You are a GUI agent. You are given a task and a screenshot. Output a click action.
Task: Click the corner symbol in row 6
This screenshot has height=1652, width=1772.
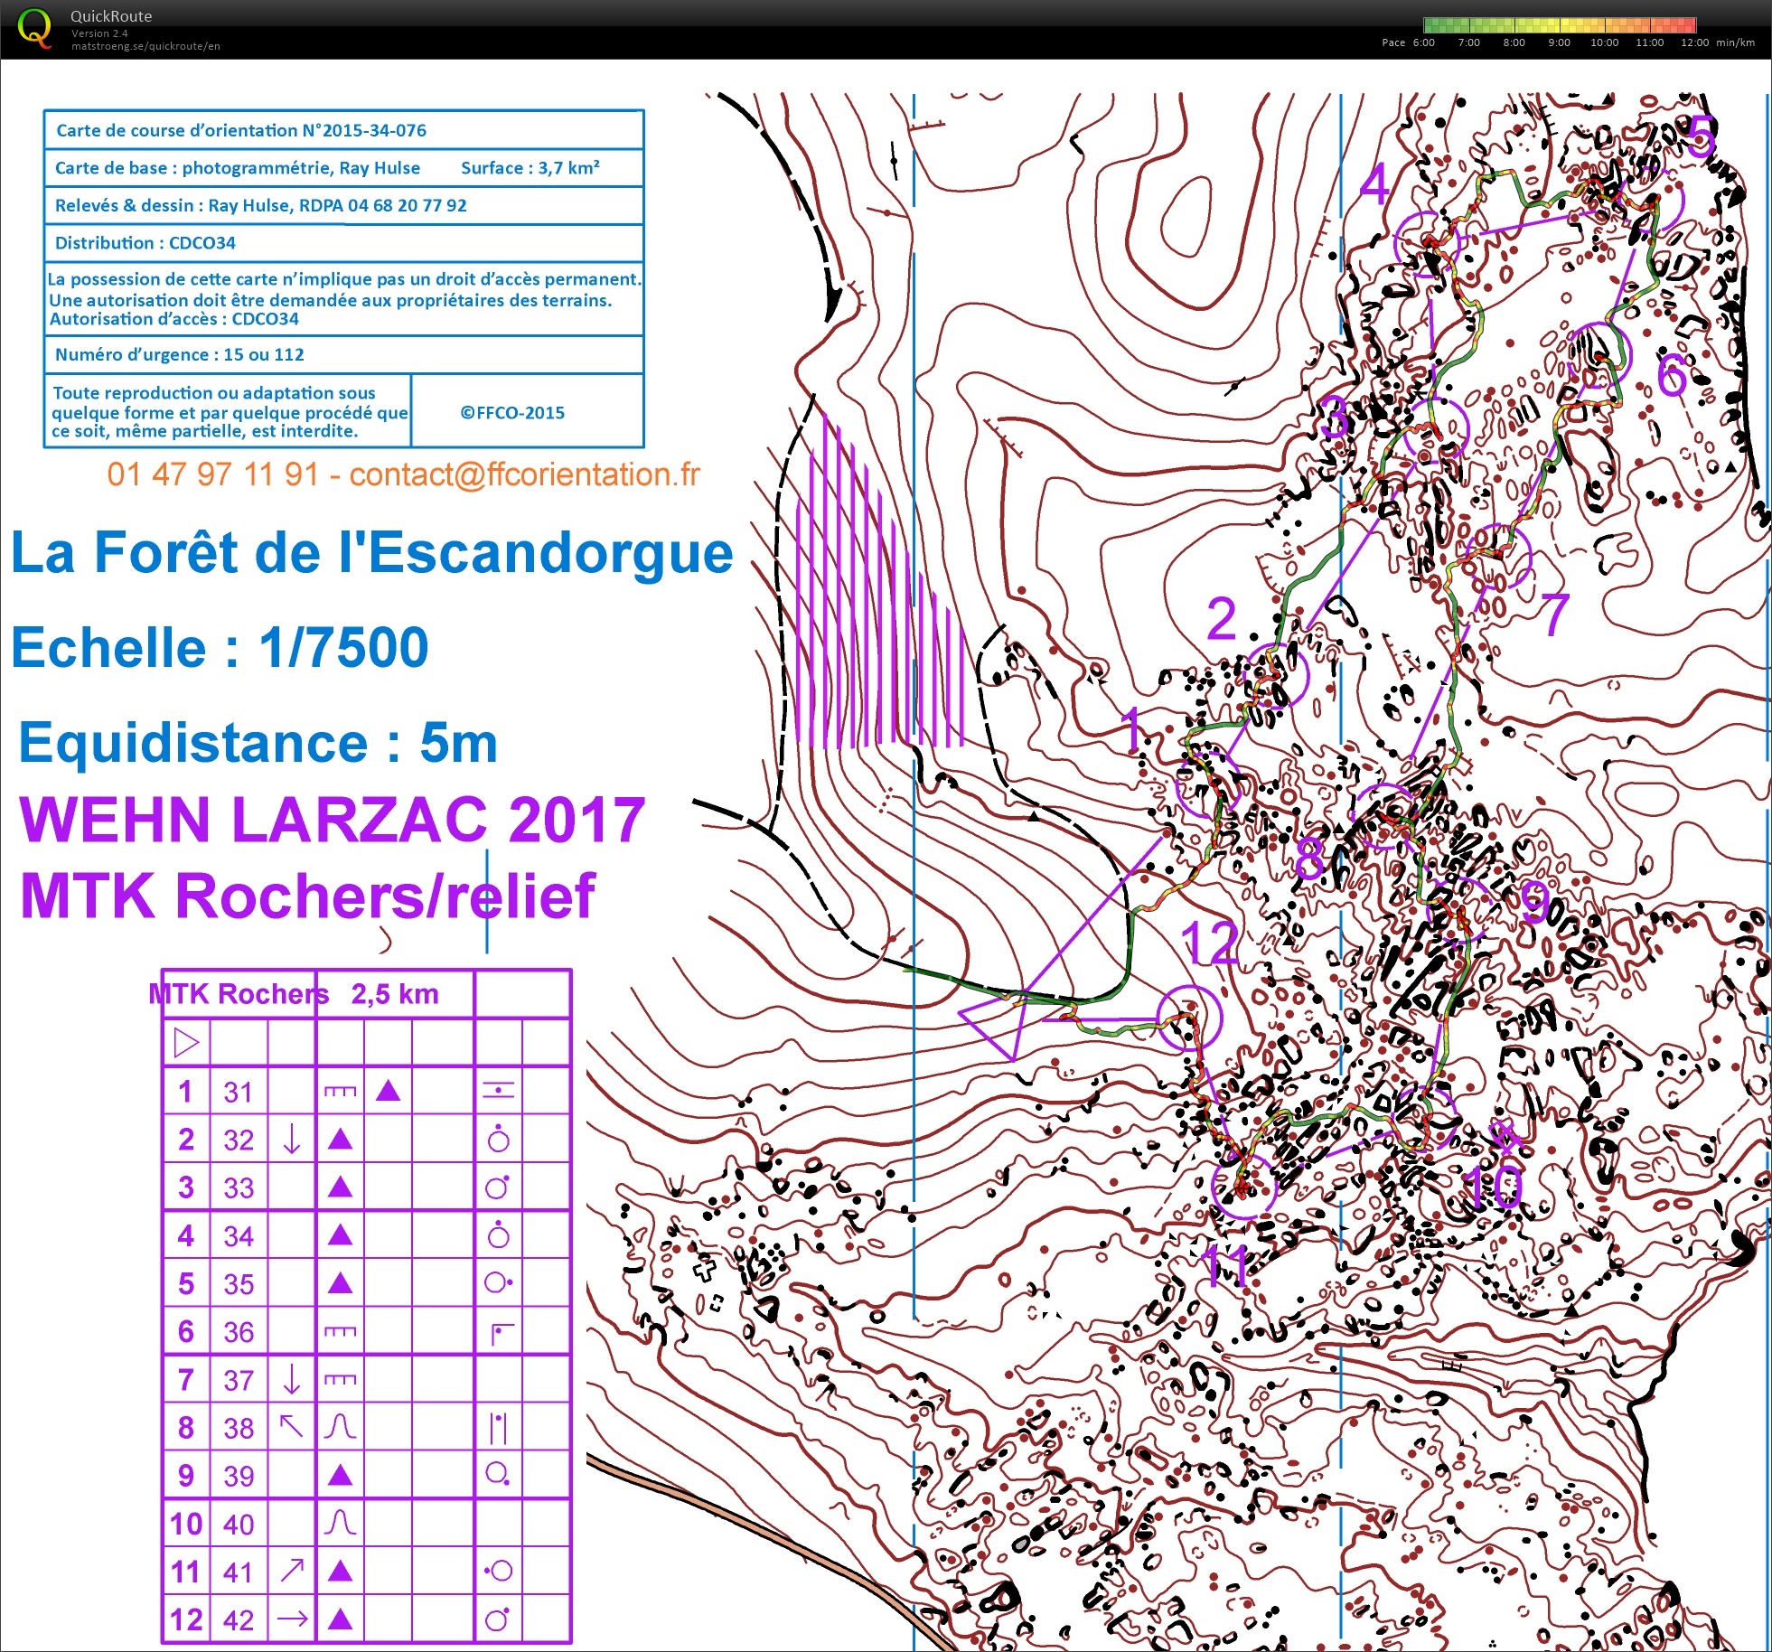pos(502,1334)
